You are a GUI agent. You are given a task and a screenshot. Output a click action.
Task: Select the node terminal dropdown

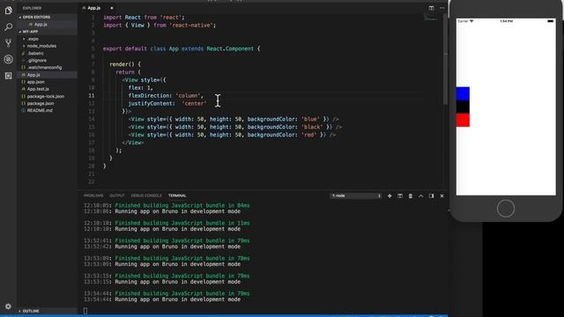356,195
